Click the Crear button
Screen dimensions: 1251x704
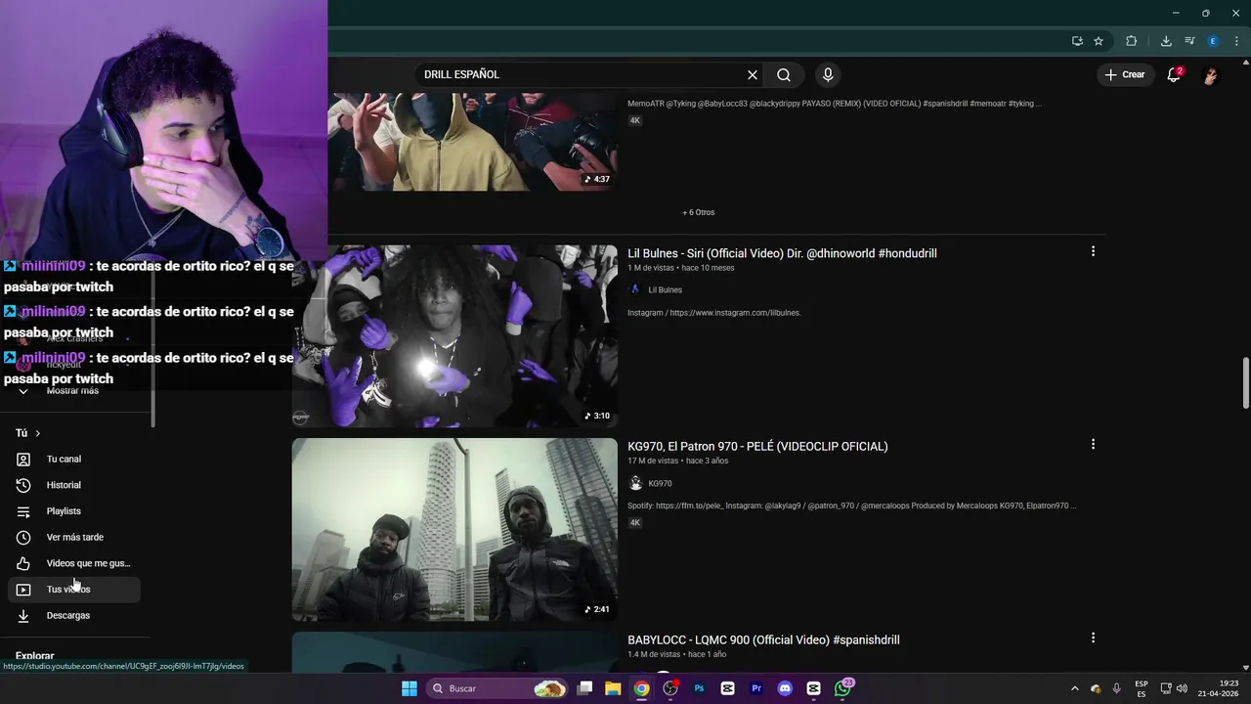(1124, 74)
